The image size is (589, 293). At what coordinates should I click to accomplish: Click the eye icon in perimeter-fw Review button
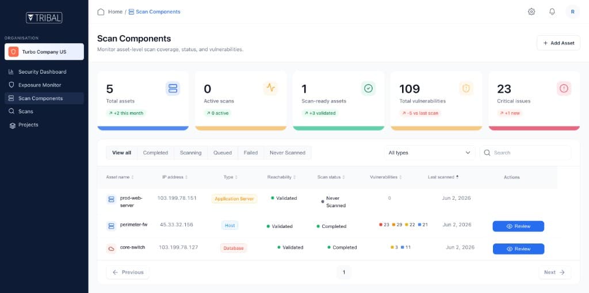pyautogui.click(x=510, y=226)
